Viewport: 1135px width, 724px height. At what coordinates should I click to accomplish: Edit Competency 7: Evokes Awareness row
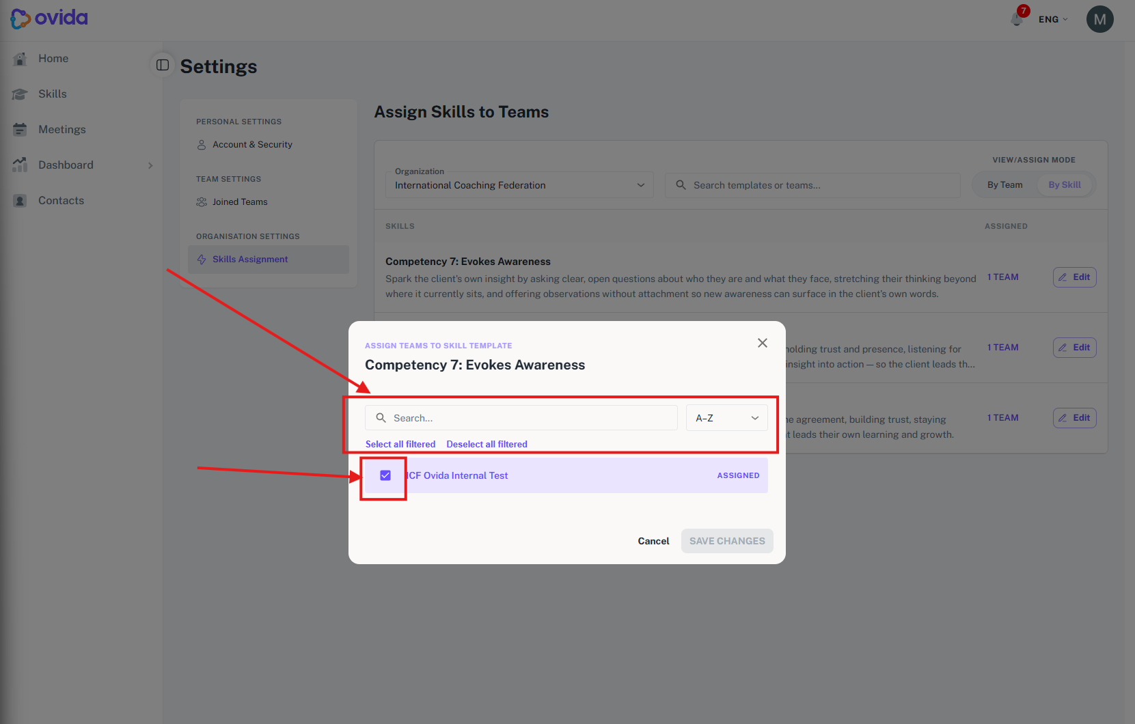pos(1074,277)
